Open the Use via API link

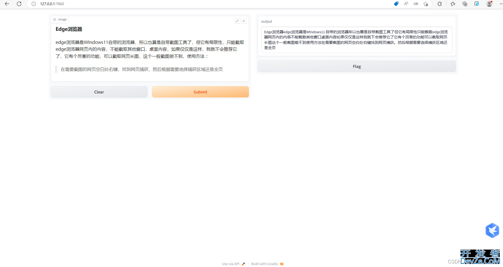[234, 264]
